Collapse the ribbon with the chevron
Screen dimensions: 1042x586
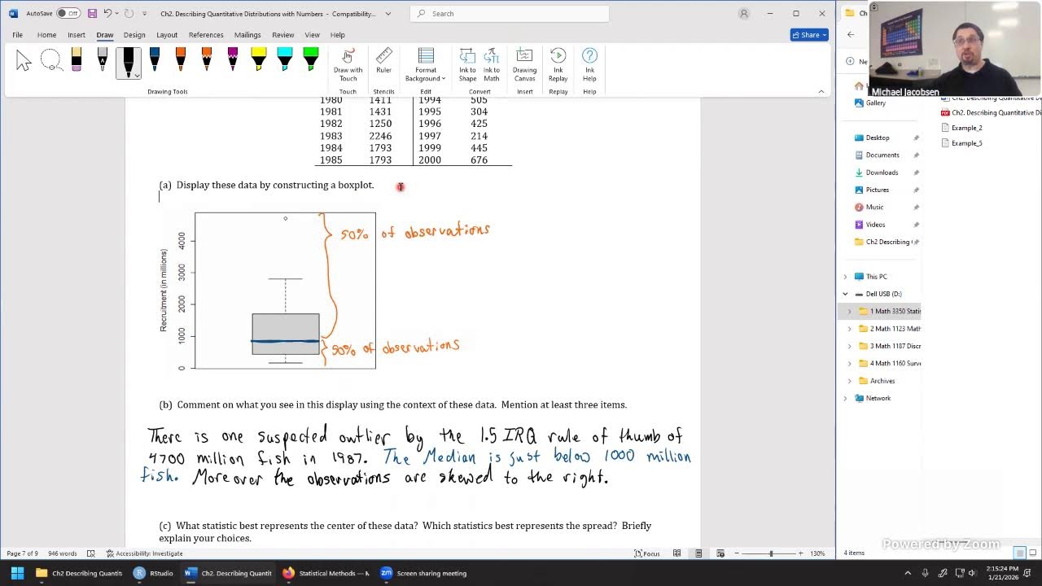[x=821, y=91]
